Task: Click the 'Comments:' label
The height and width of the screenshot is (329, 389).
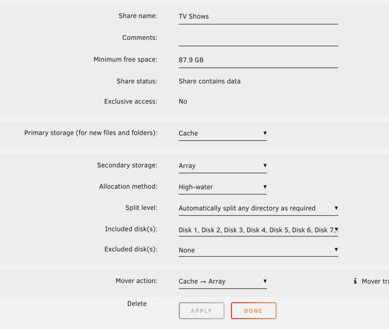Action: pyautogui.click(x=140, y=38)
